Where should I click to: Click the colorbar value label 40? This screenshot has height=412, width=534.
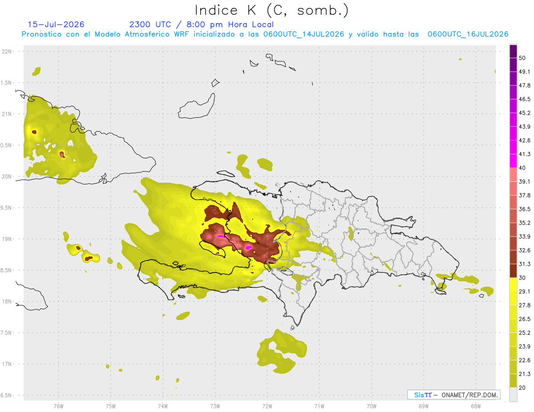(523, 168)
